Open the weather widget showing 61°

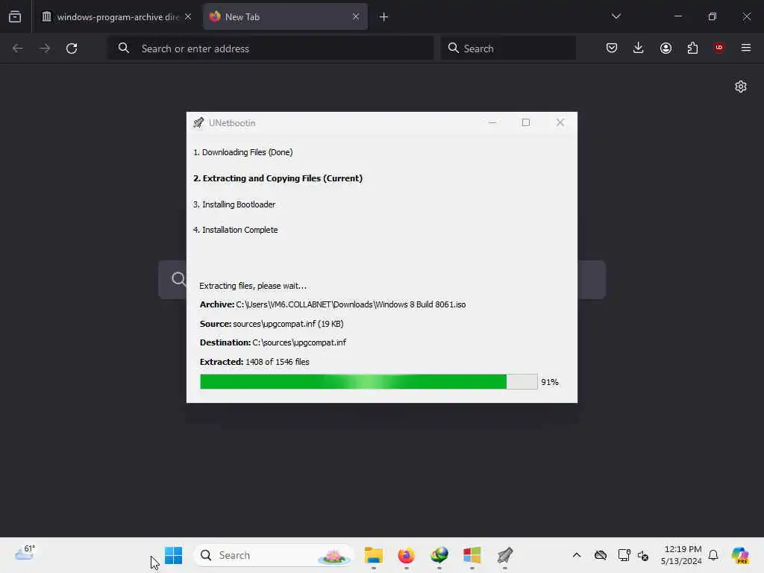pos(25,553)
